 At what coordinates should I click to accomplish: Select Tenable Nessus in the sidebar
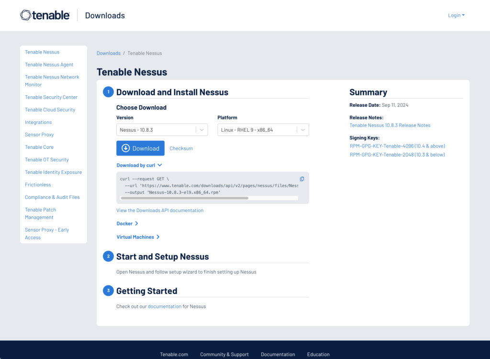tap(42, 52)
